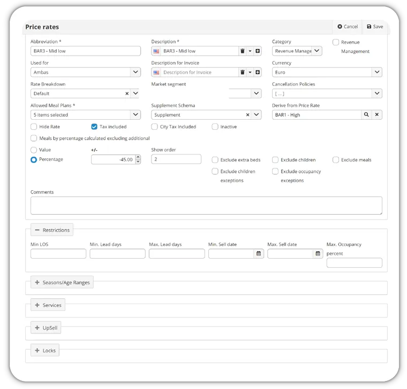
Task: Check Exclude children exceptions
Action: tap(215, 172)
